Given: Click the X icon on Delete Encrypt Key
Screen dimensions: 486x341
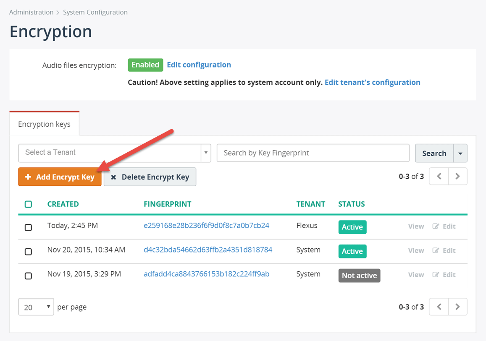Looking at the screenshot, I should tap(113, 177).
